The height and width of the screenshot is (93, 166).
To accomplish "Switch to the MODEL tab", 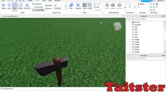I will (x=37, y=1).
